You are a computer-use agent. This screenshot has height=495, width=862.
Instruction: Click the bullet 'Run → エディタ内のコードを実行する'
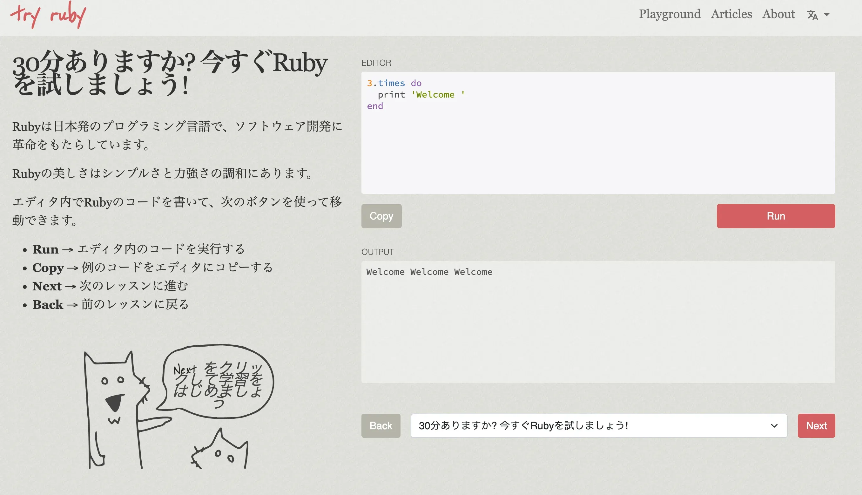click(x=138, y=249)
